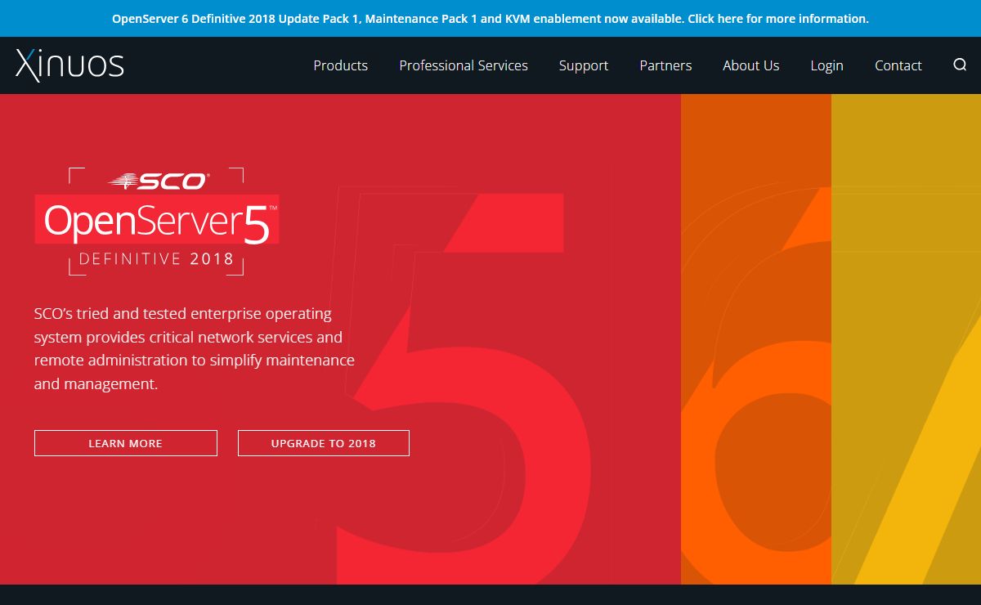Open the Contact page
This screenshot has width=981, height=605.
[x=898, y=65]
